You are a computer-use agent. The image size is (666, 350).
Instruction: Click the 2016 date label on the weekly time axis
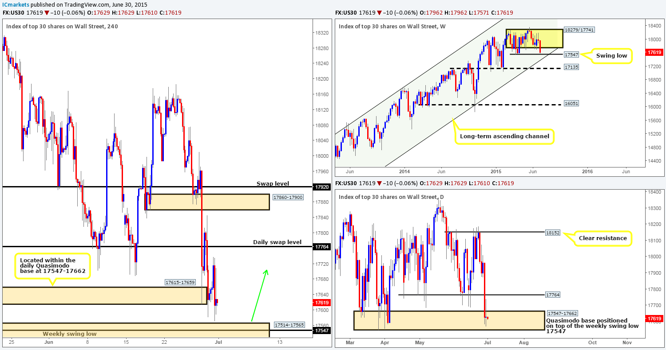pos(588,171)
